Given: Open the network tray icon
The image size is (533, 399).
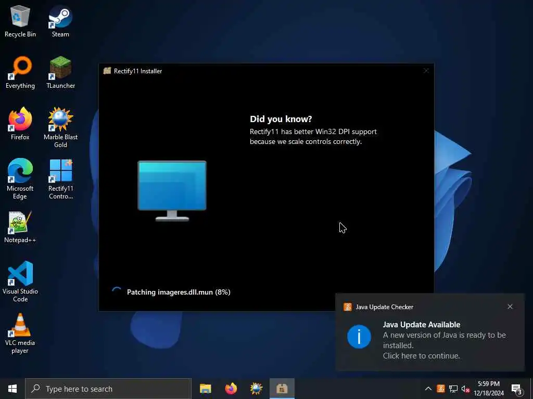Looking at the screenshot, I should (x=453, y=389).
